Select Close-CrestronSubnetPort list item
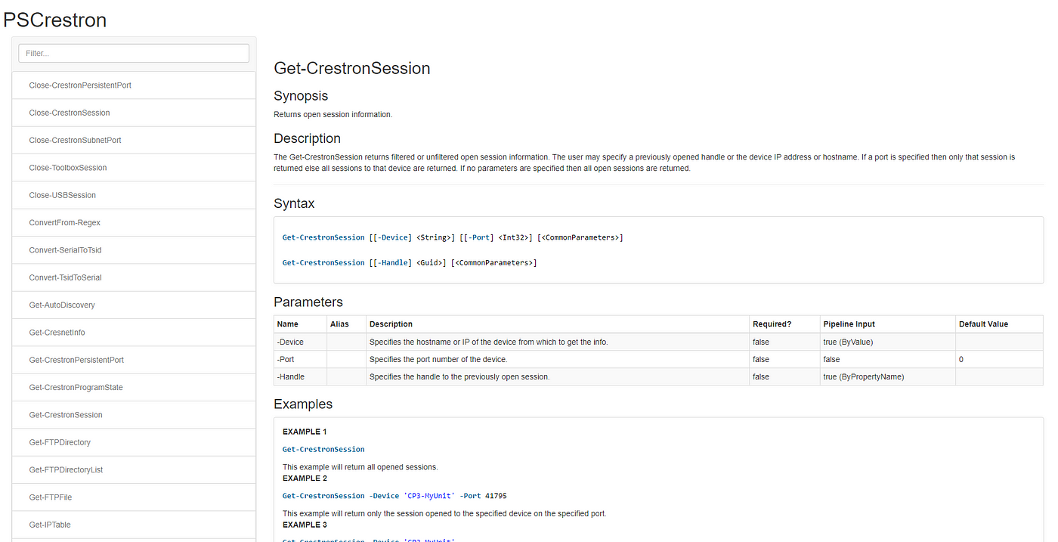Screen dimensions: 1058x542 (134, 141)
